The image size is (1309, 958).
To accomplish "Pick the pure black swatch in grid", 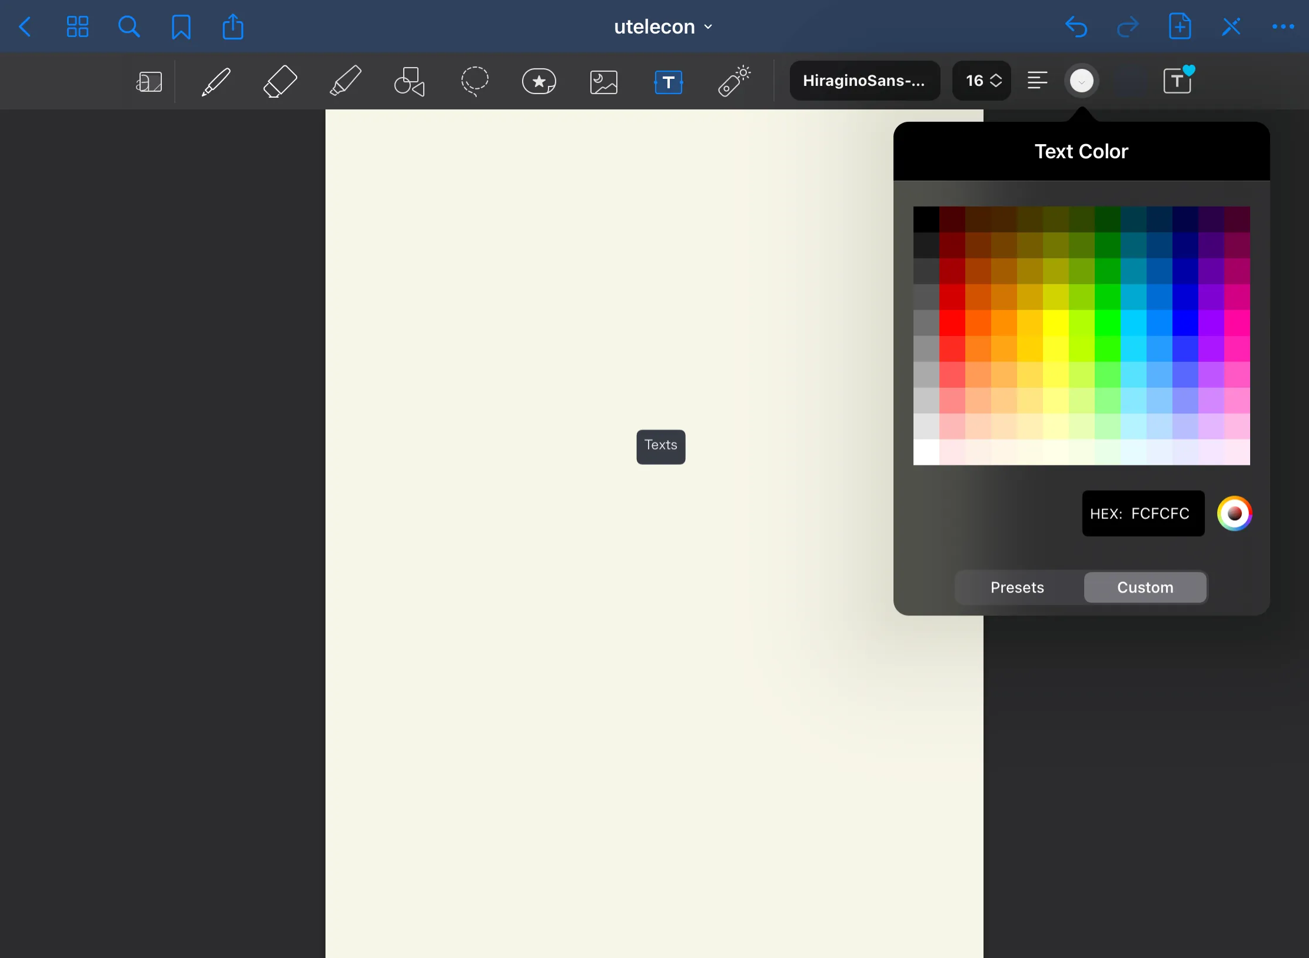I will (926, 219).
